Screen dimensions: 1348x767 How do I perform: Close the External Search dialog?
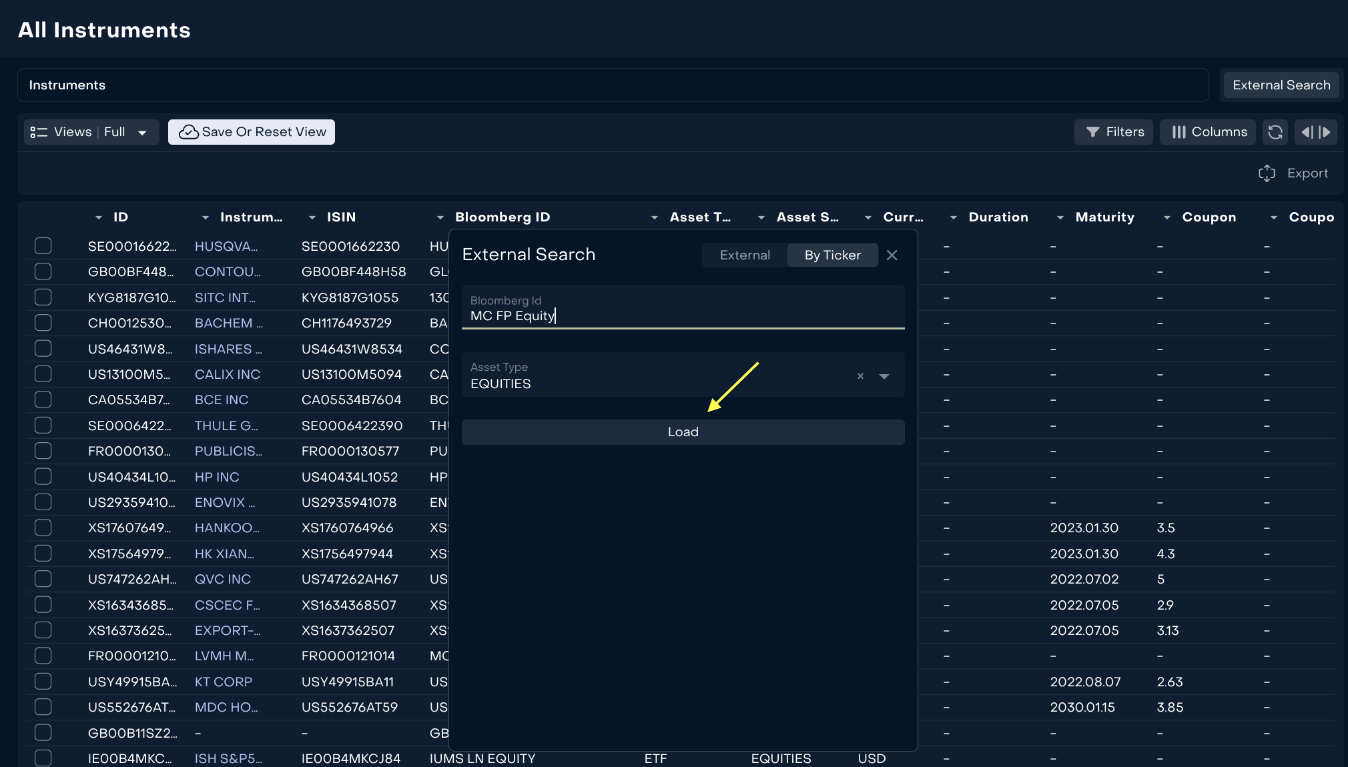pyautogui.click(x=892, y=255)
